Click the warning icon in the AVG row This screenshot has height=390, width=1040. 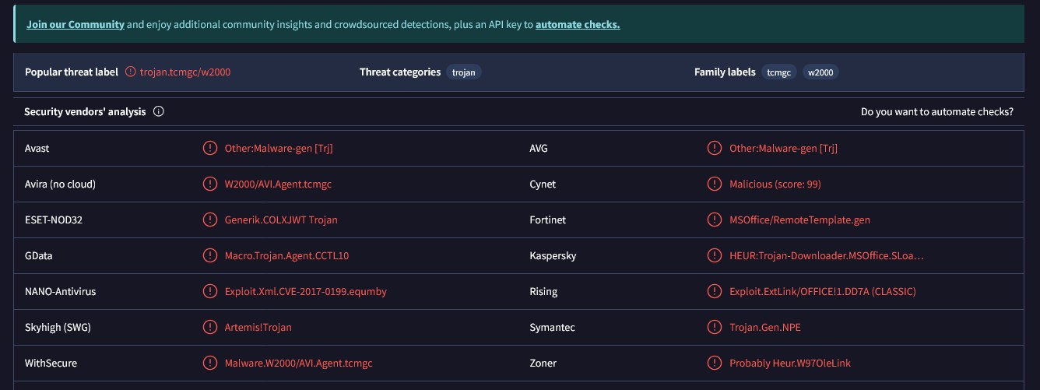click(x=715, y=148)
